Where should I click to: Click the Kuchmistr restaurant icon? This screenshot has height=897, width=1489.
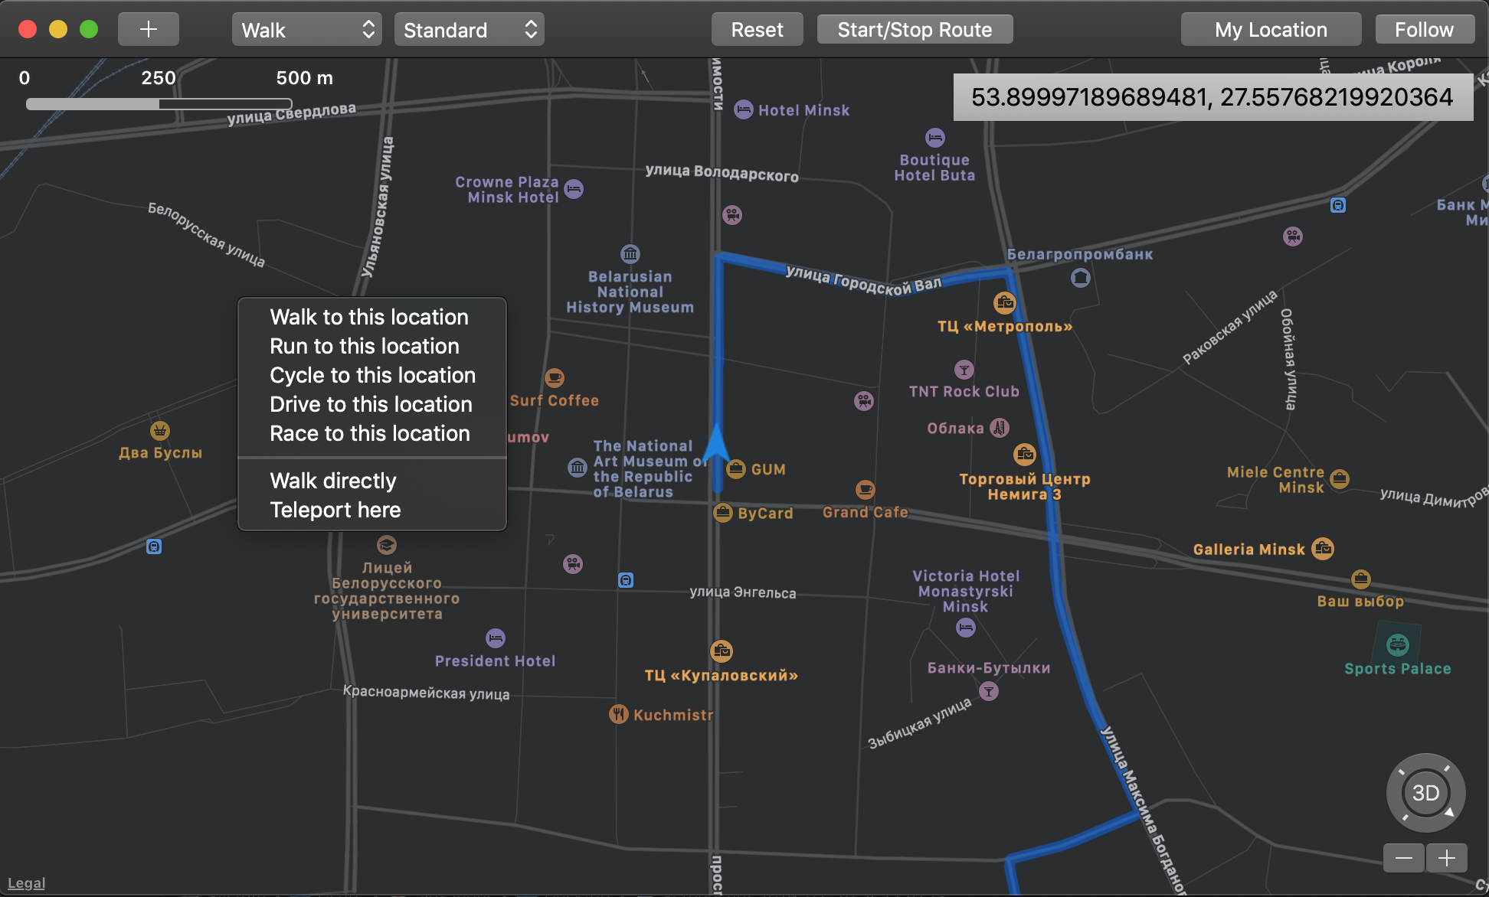pyautogui.click(x=618, y=714)
